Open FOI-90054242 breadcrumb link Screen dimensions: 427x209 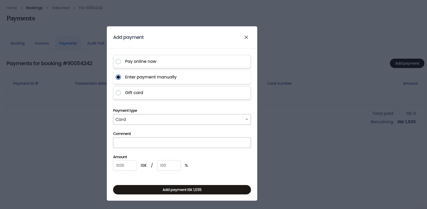pyautogui.click(x=91, y=8)
